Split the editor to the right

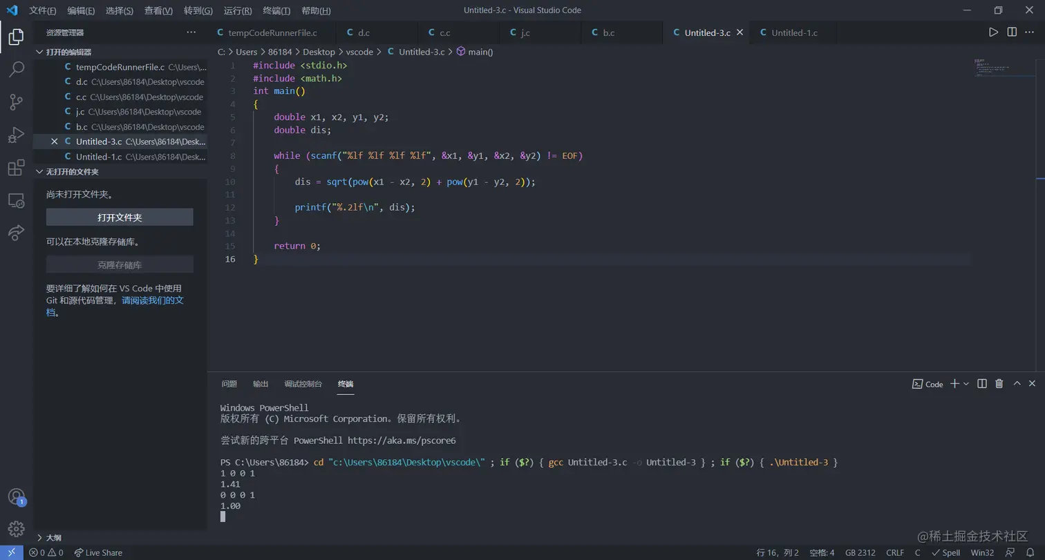[x=1012, y=32]
